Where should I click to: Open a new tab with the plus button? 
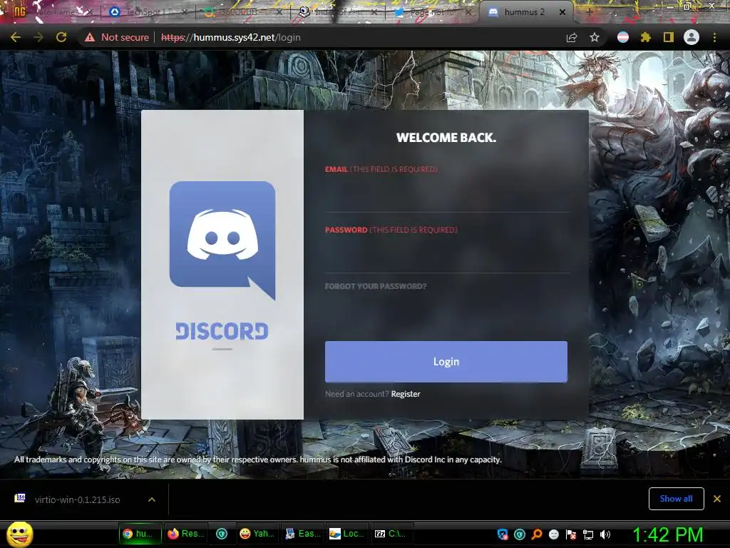pos(589,12)
